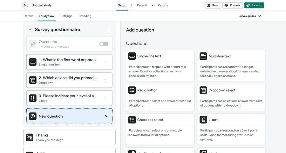Go to the Branding tab
286x153 pixels.
click(85, 16)
